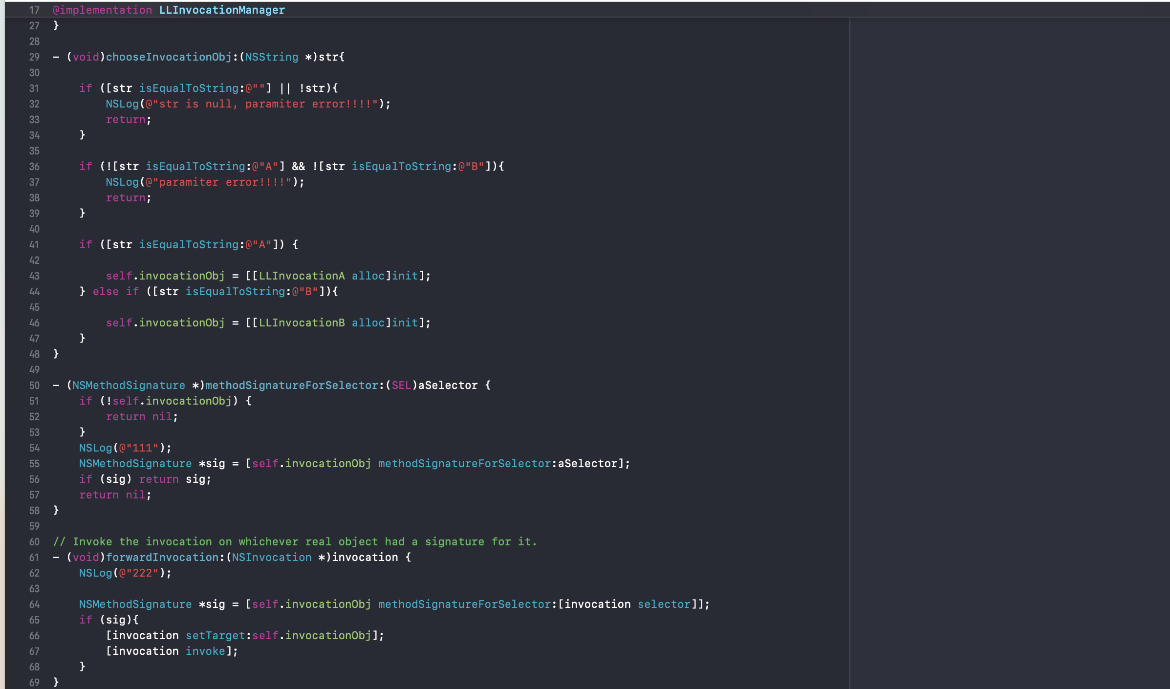Click the NSLog(@"222") statement
The width and height of the screenshot is (1170, 689).
pos(126,573)
